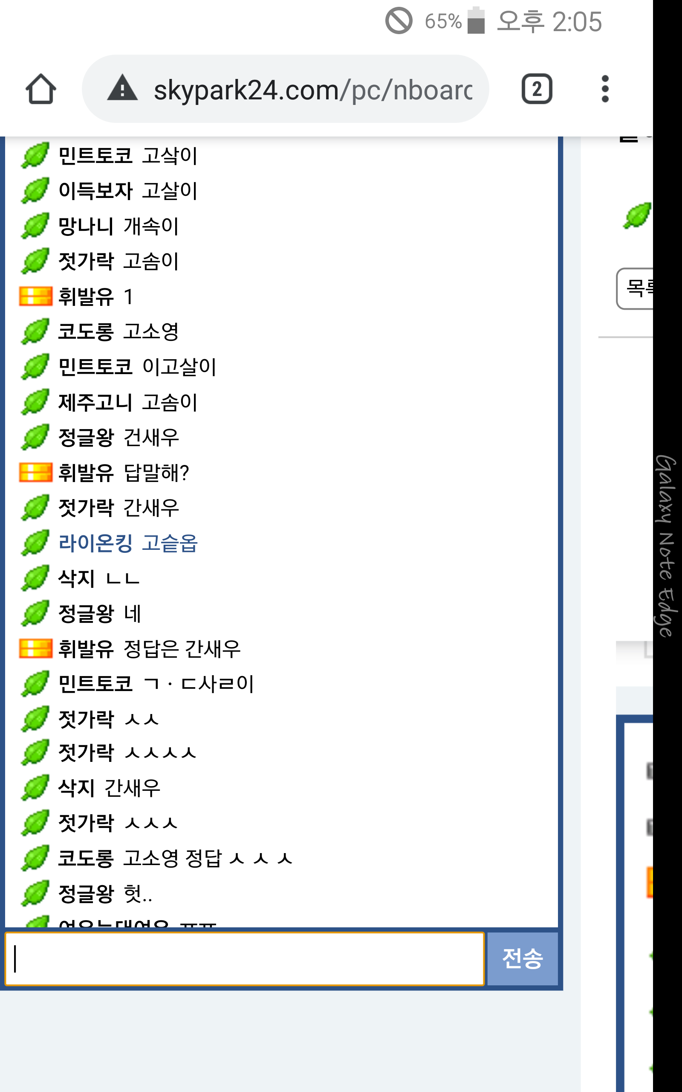This screenshot has width=682, height=1092.
Task: Click the blue 라이온킹 고슬옵 chat link
Action: point(128,543)
